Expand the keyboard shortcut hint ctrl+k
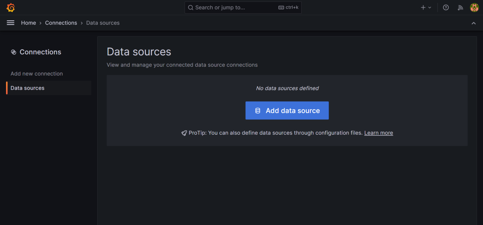This screenshot has height=225, width=483. pos(288,7)
